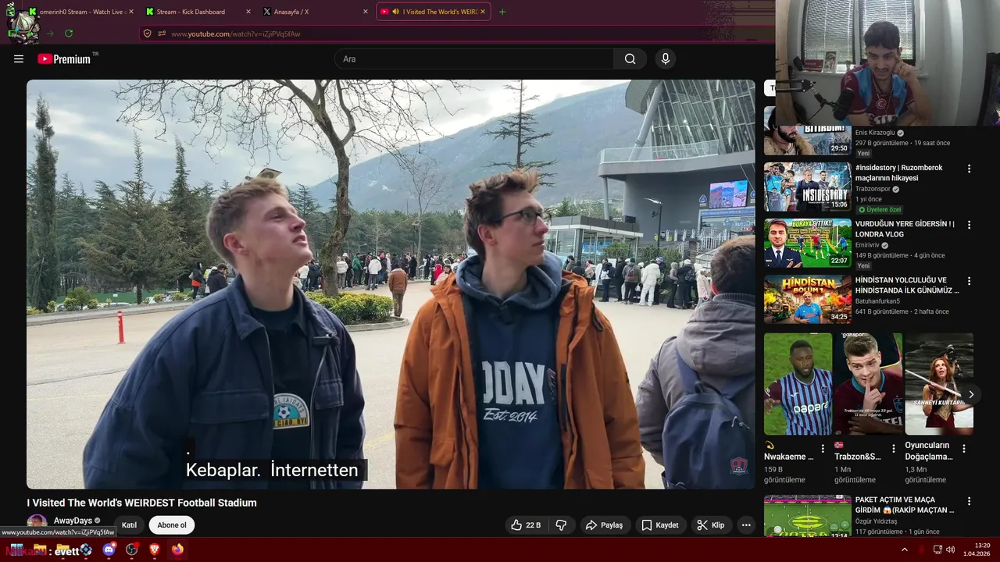1000x562 pixels.
Task: Mute tab via speaker icon on YouTube tab
Action: pos(395,12)
